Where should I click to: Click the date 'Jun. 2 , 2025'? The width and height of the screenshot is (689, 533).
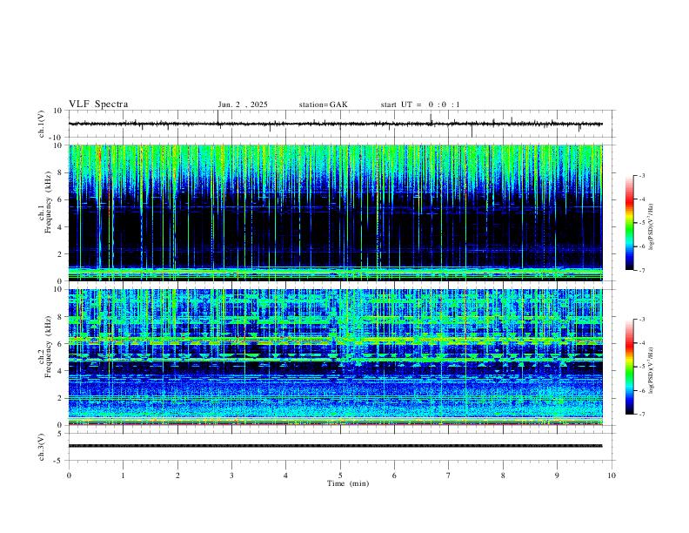click(243, 105)
